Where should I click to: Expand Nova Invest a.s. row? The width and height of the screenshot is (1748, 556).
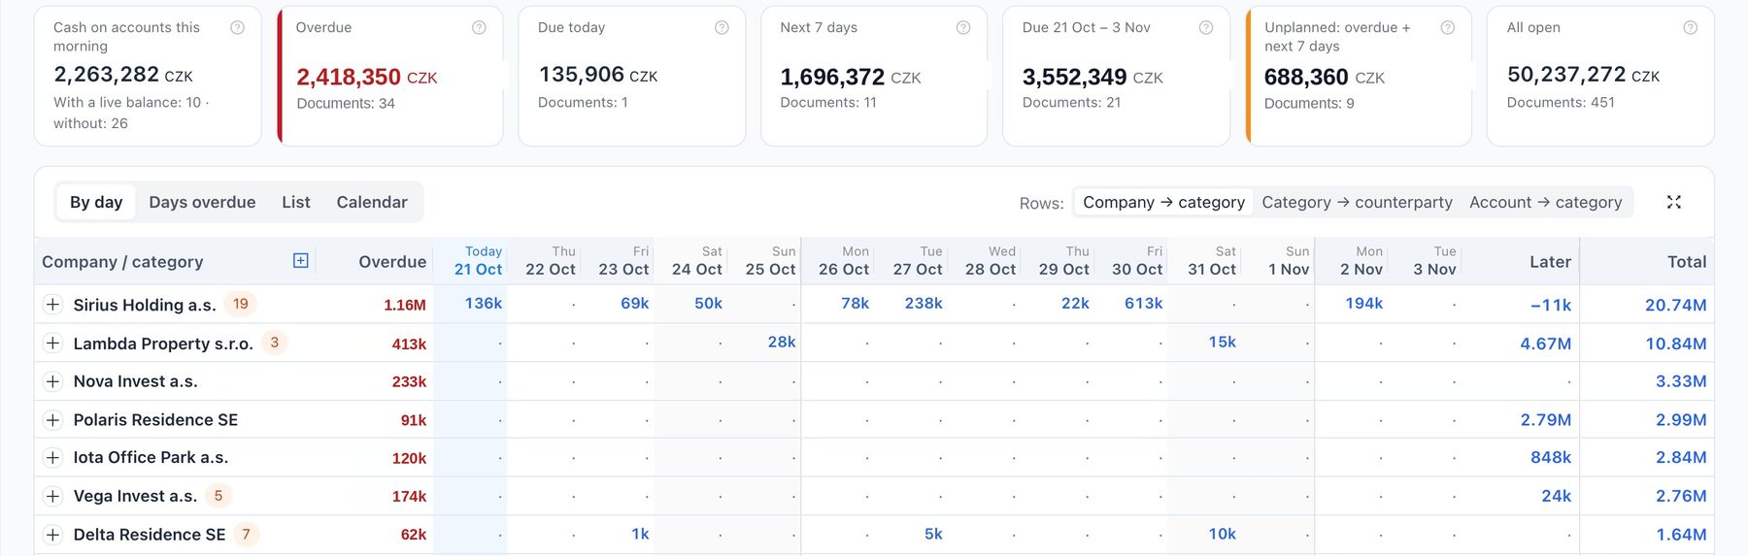pyautogui.click(x=53, y=381)
